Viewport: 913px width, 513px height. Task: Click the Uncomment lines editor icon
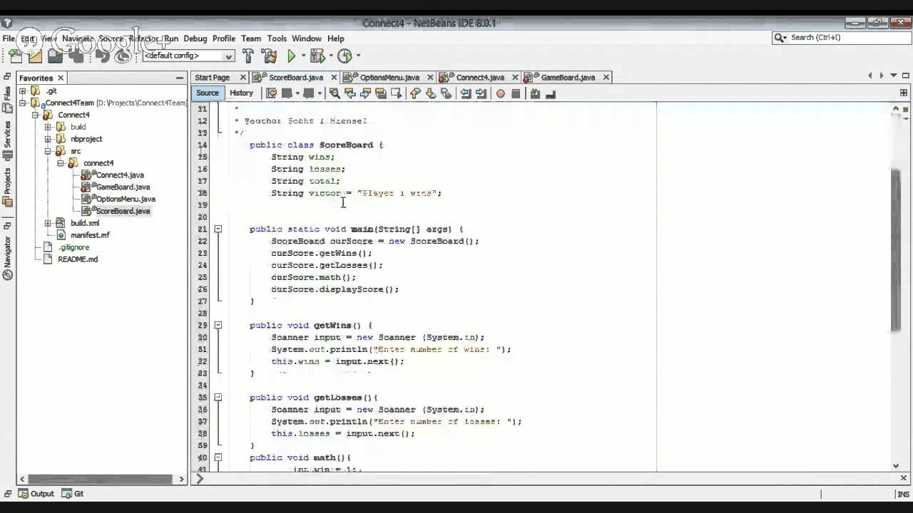click(x=551, y=93)
